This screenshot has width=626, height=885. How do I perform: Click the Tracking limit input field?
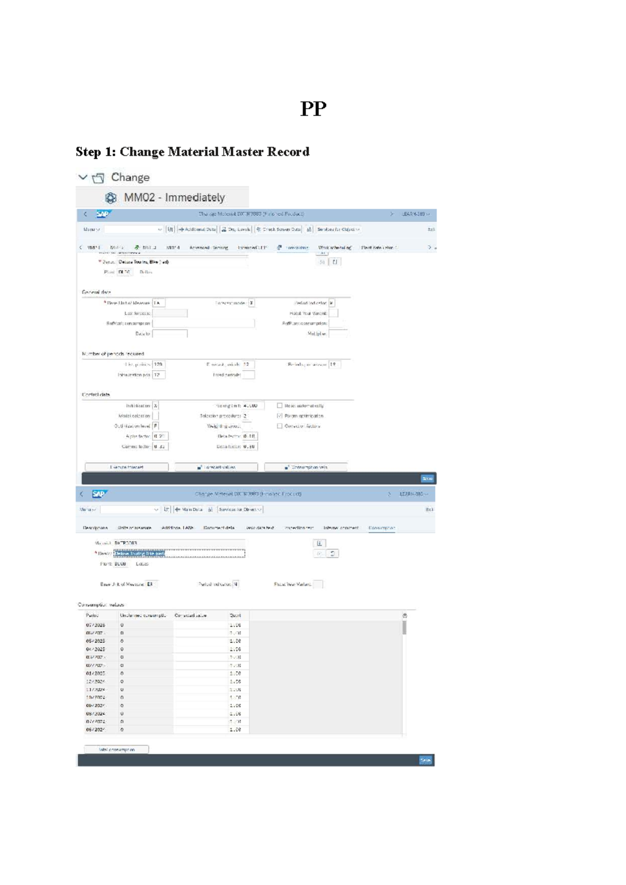[253, 405]
